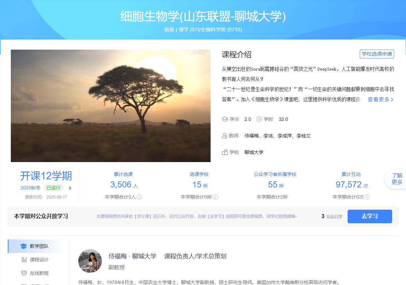Click the school building icon beside 学校
Screen dimensions: 406x285
pyautogui.click(x=224, y=152)
